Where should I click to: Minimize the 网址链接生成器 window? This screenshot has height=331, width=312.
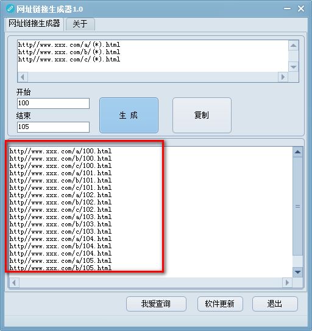click(287, 9)
